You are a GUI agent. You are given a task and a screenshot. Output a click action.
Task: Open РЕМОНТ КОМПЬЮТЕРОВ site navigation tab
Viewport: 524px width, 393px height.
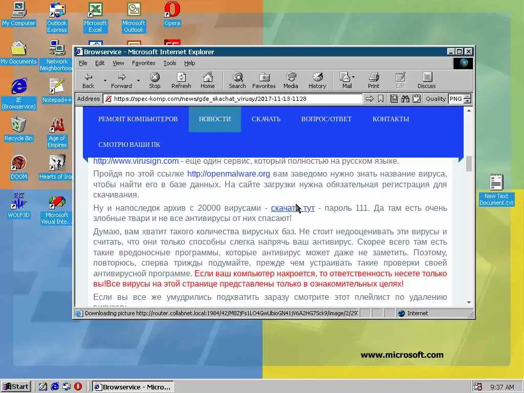138,119
